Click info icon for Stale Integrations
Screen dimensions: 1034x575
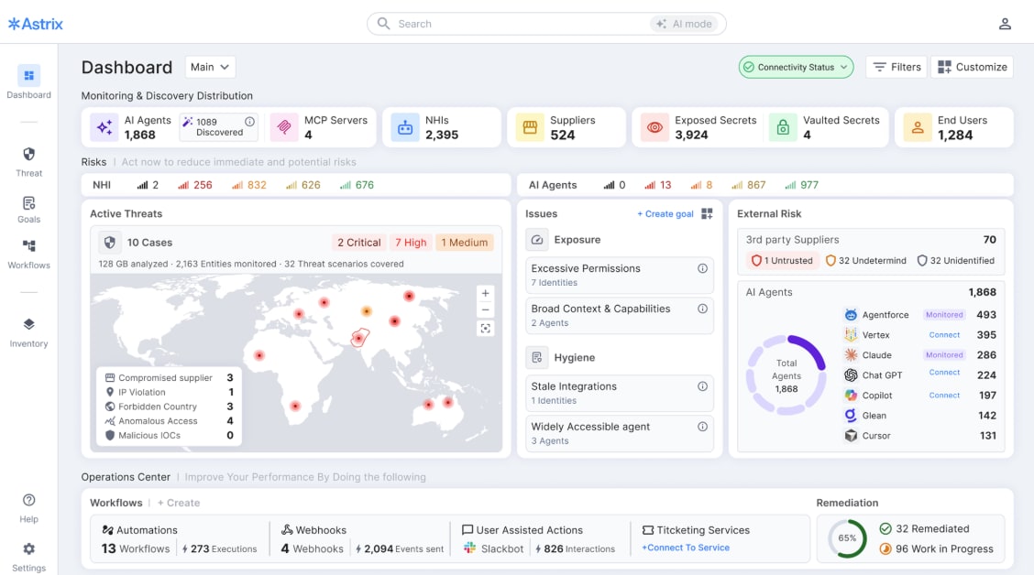tap(702, 386)
